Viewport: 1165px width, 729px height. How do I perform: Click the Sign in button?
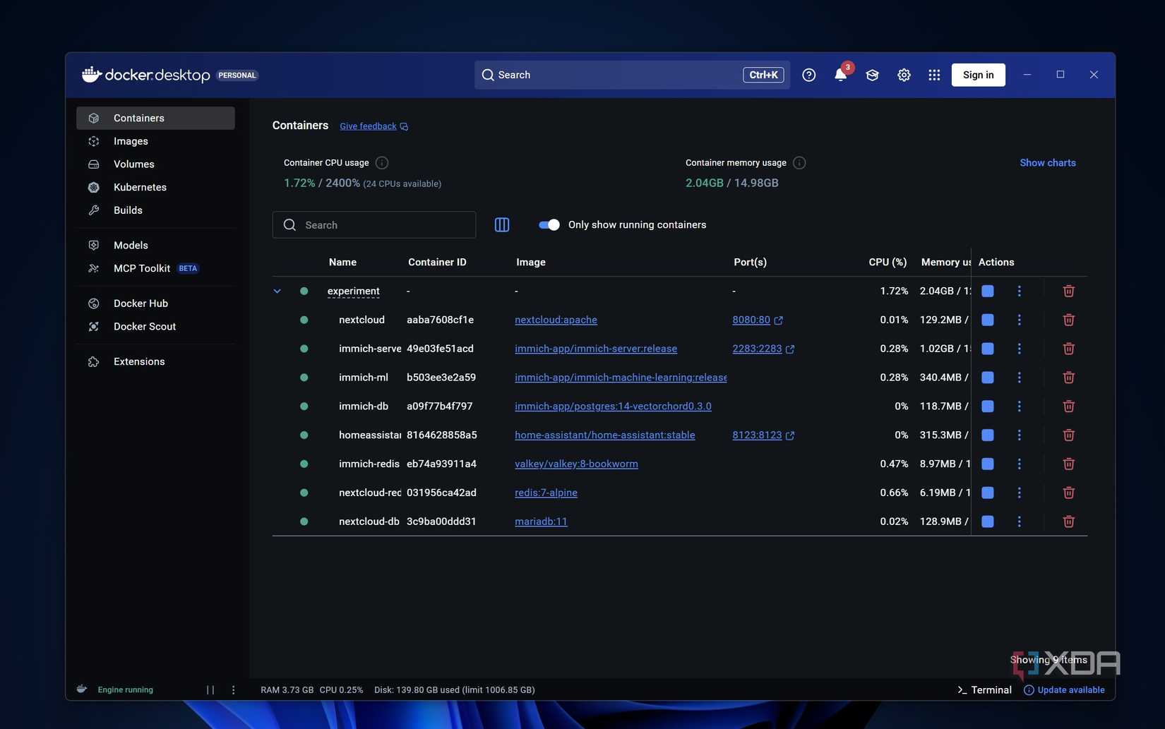coord(978,75)
